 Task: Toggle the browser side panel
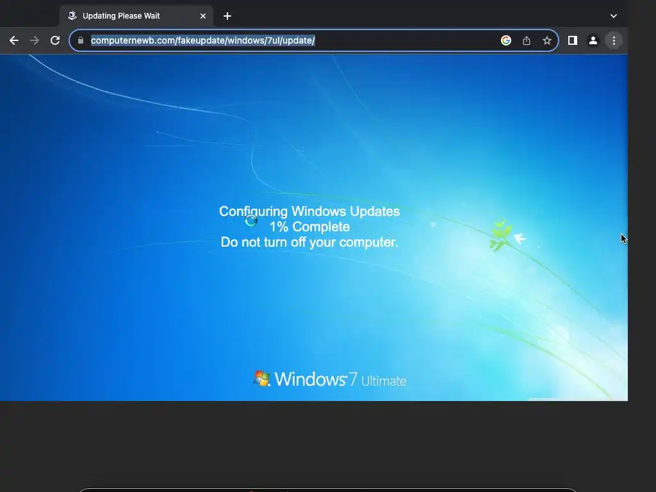pyautogui.click(x=573, y=40)
